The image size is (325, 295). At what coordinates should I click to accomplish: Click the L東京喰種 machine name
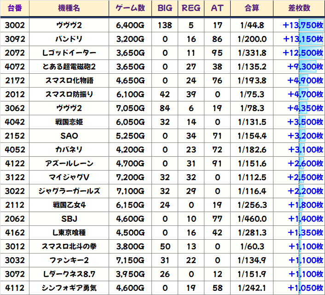(x=70, y=233)
